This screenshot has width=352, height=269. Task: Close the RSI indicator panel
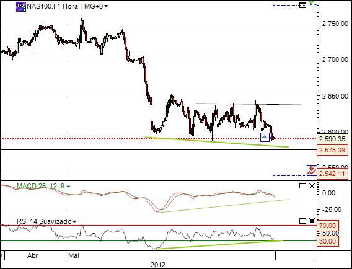[x=312, y=221]
